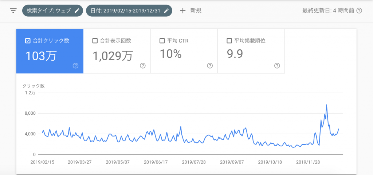Click the 10% average CTR value
The height and width of the screenshot is (175, 373).
[x=170, y=54]
